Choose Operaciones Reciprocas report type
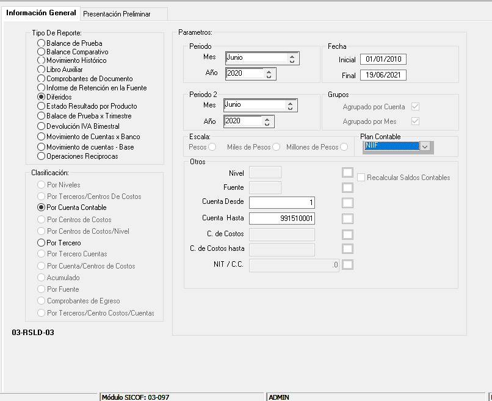Screen dimensions: 492x401 pyautogui.click(x=41, y=156)
